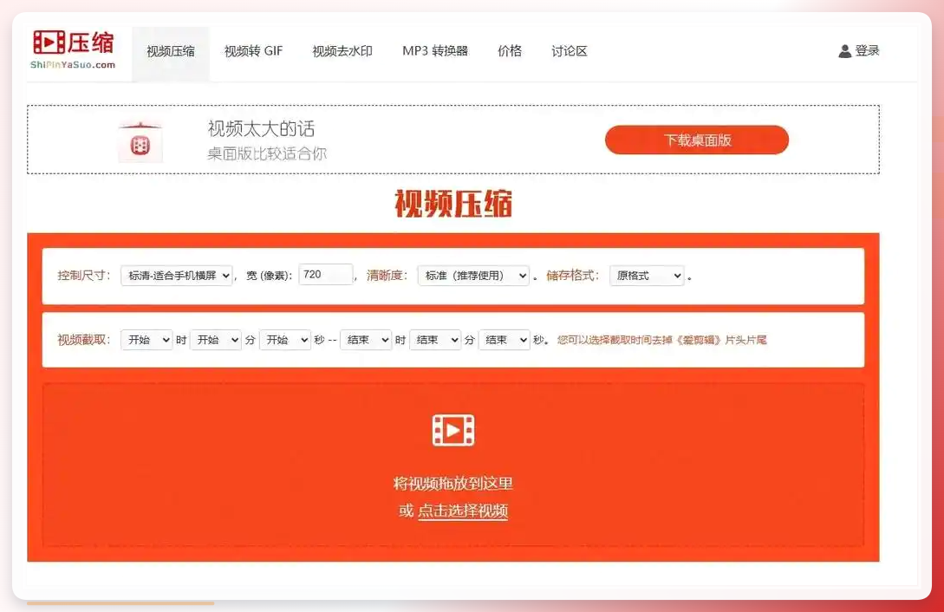Open the 价格 page
Viewport: 944px width, 612px height.
[x=510, y=51]
